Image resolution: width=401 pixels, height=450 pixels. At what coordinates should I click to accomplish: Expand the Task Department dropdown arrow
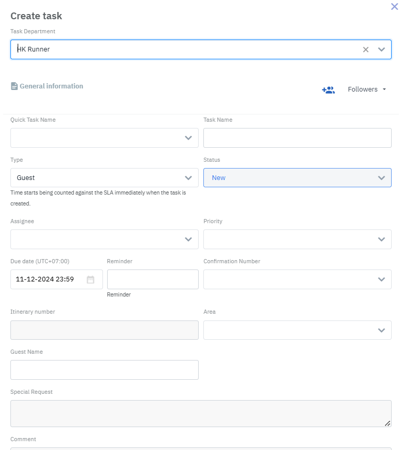[381, 49]
